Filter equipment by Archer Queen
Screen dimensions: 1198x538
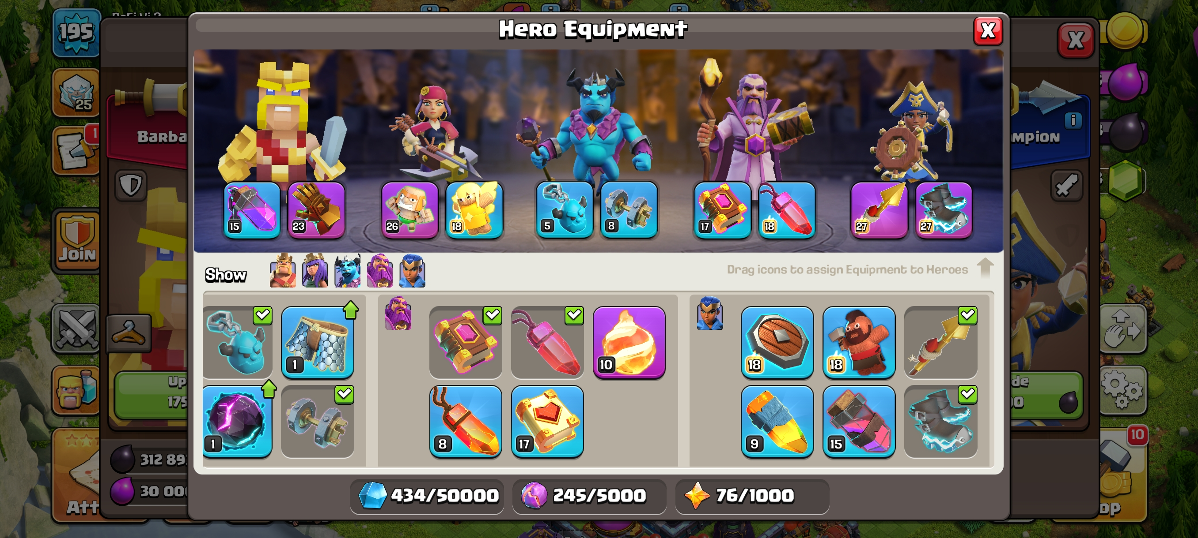[x=315, y=271]
